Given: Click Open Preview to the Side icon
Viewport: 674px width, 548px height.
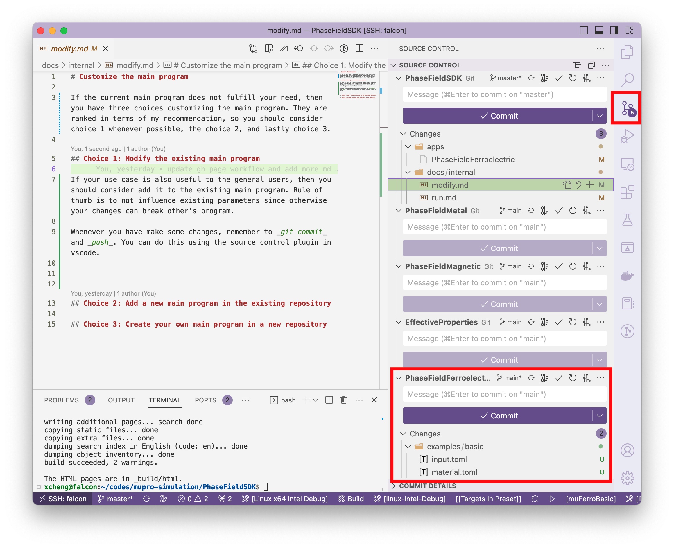Looking at the screenshot, I should pyautogui.click(x=269, y=49).
